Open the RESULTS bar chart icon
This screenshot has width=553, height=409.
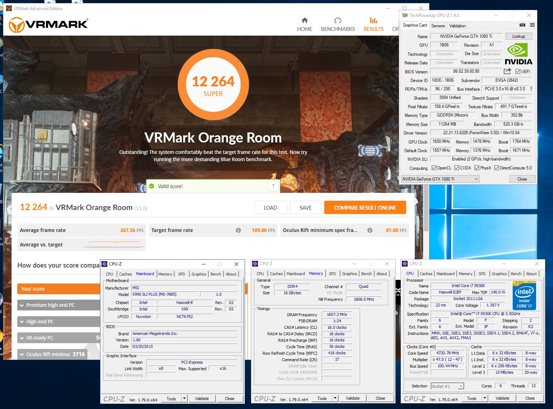373,20
